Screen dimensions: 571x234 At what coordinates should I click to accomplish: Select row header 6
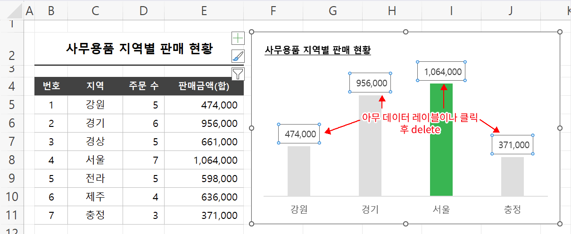12,123
